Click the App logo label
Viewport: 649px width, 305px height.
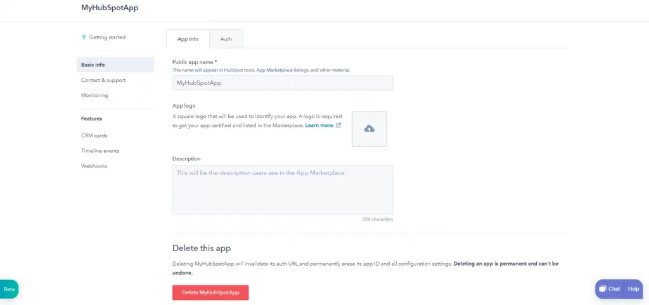pos(184,105)
